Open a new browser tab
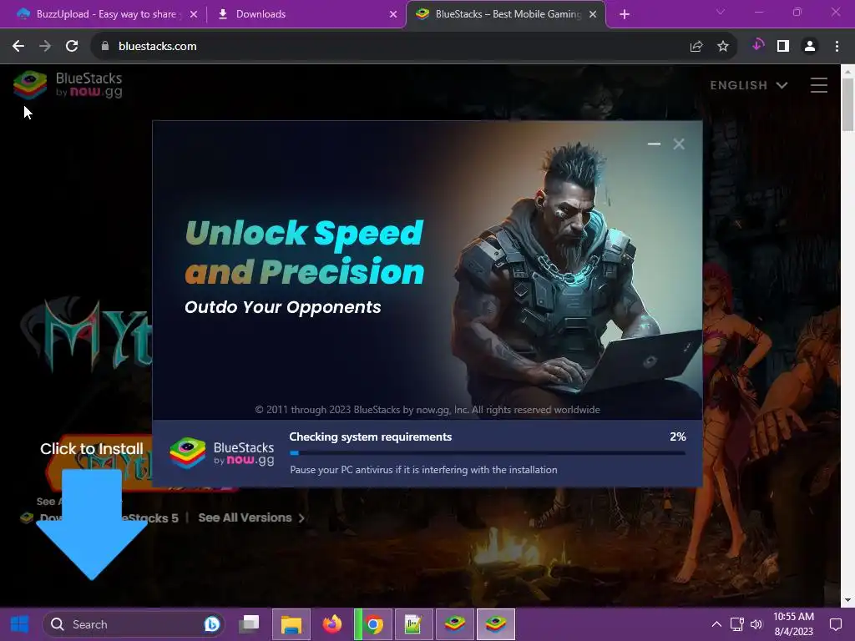The width and height of the screenshot is (855, 641). tap(625, 14)
